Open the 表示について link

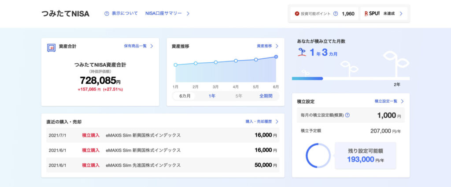125,14
